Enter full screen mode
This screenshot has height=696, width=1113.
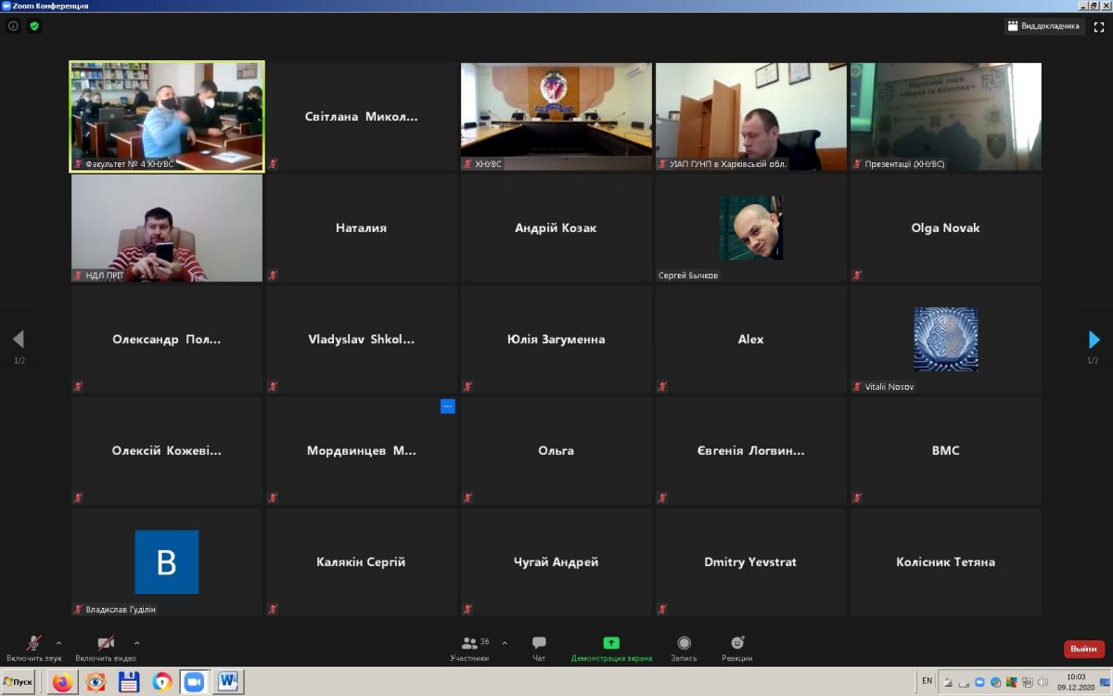point(1099,27)
